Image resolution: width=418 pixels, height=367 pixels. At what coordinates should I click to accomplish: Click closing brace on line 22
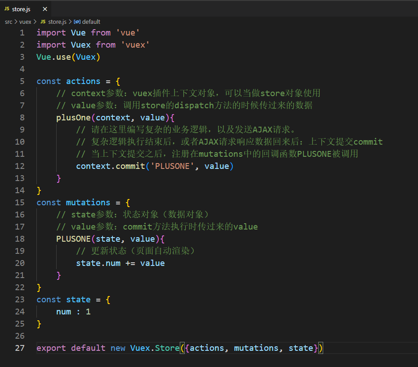click(x=39, y=287)
